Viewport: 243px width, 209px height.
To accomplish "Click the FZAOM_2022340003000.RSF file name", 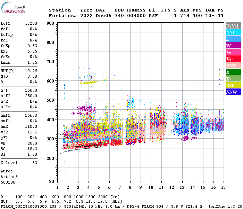I will click(x=28, y=206).
